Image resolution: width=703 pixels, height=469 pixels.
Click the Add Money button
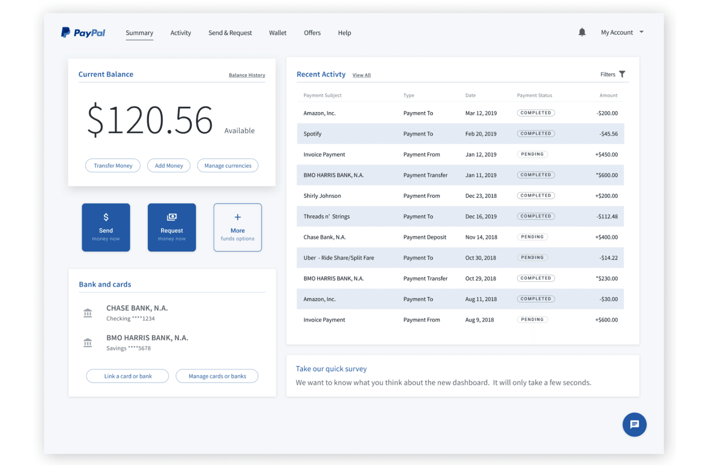point(169,165)
